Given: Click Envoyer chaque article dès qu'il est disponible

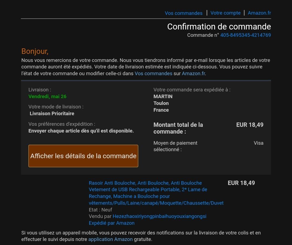Looking at the screenshot, I should (81, 131).
